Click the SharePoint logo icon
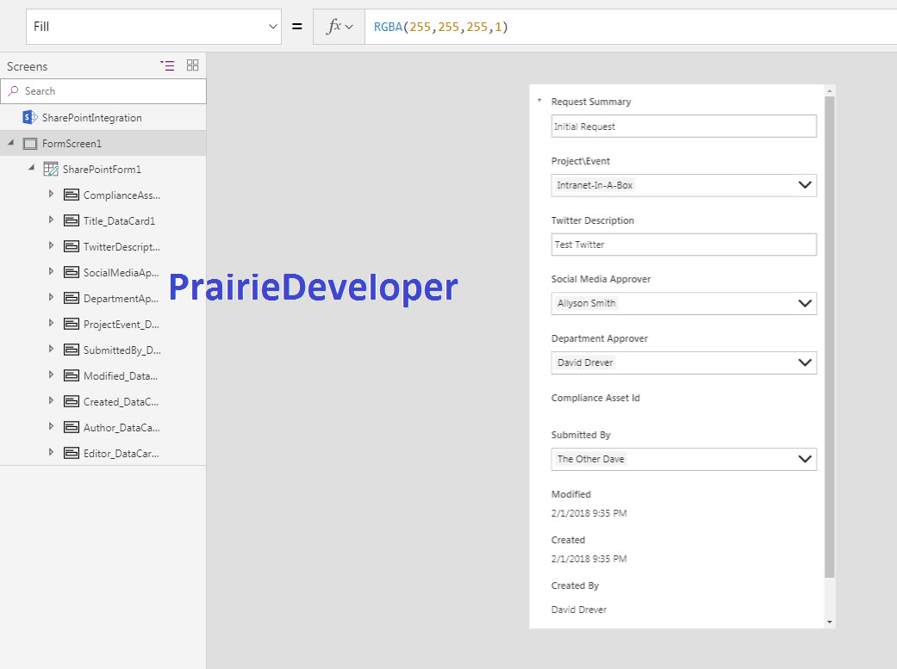The height and width of the screenshot is (669, 897). pyautogui.click(x=30, y=117)
